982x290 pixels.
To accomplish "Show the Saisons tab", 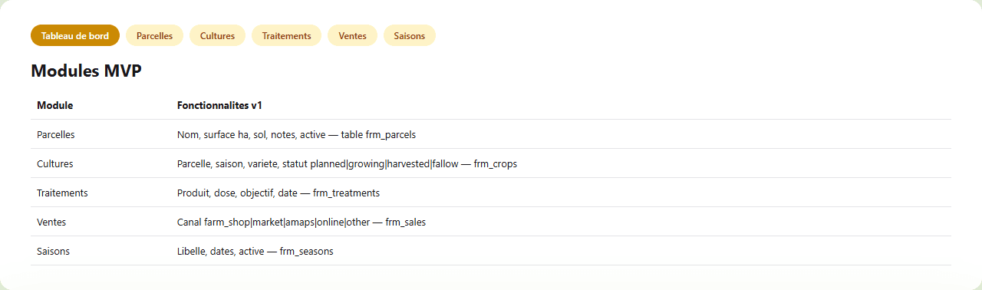I will tap(410, 35).
